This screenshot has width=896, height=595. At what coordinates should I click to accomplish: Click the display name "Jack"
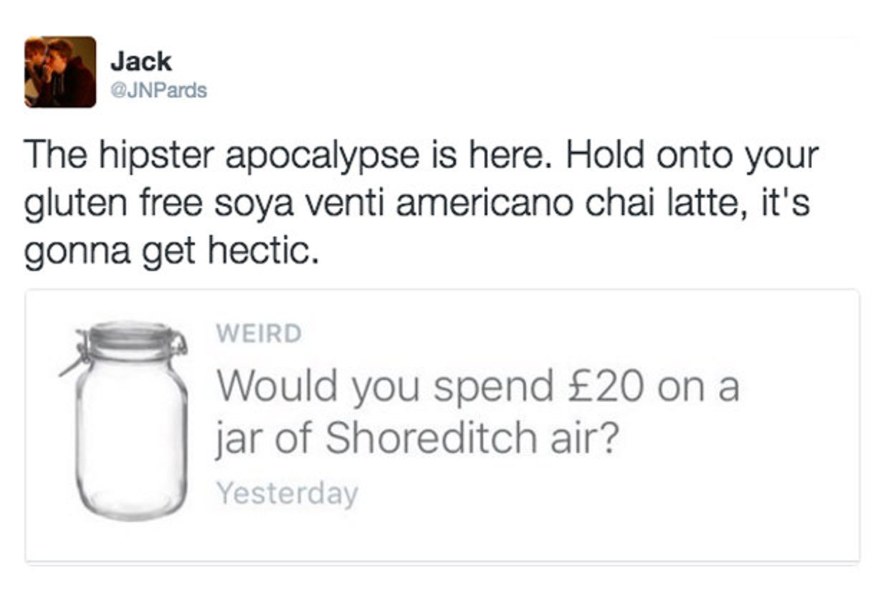[x=140, y=62]
